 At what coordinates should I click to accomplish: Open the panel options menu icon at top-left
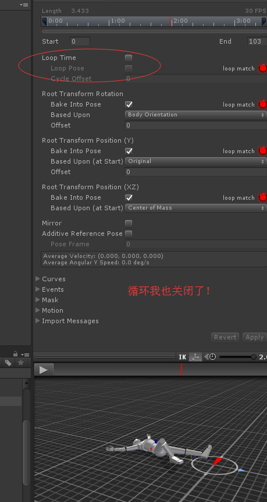click(x=24, y=5)
